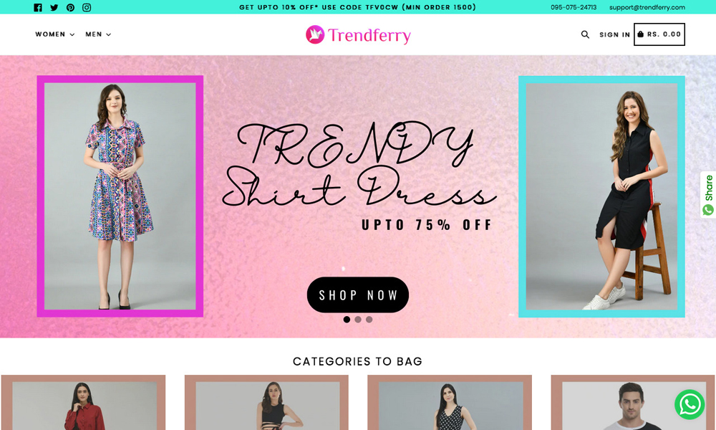
Task: Open the Twitter bird icon
Action: pos(54,7)
